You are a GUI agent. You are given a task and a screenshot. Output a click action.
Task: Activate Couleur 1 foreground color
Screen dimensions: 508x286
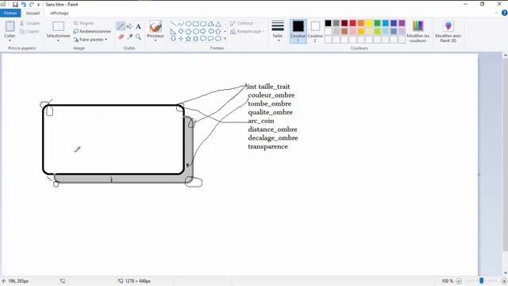tap(298, 31)
